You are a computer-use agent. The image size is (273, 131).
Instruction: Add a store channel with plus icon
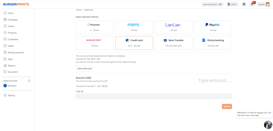[29, 81]
